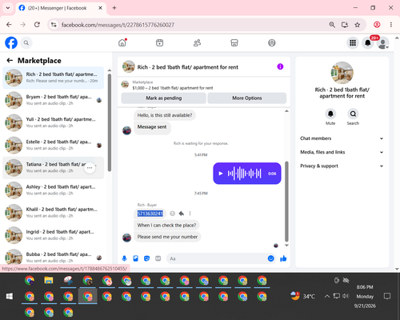Click the address bar URL
The height and width of the screenshot is (320, 400).
(x=118, y=25)
